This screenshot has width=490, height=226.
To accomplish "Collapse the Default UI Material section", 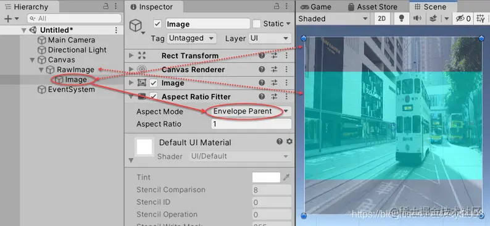I will (131, 161).
